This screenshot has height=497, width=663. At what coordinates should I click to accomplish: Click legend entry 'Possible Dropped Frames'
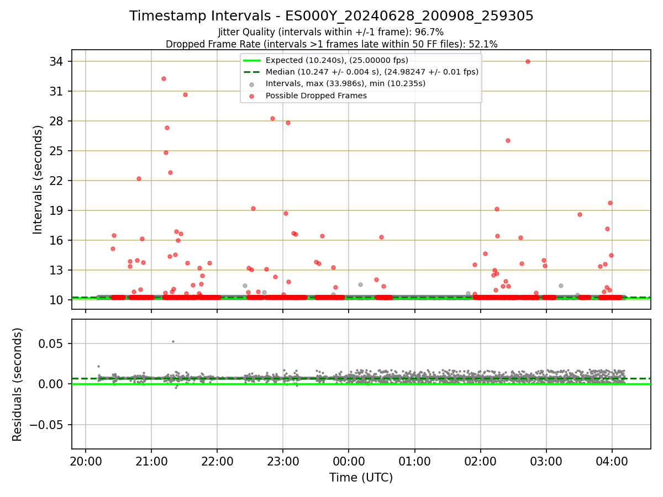316,96
